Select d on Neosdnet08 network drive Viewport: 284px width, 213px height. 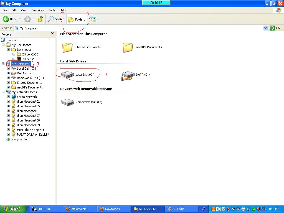[28, 120]
